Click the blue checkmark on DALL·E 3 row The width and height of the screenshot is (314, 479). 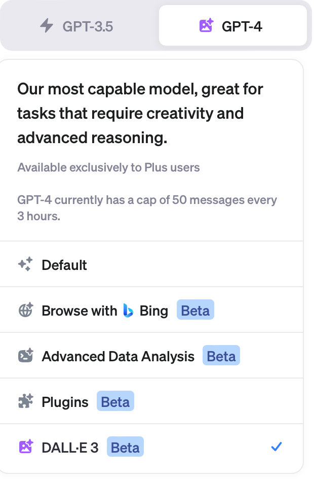[x=276, y=447]
